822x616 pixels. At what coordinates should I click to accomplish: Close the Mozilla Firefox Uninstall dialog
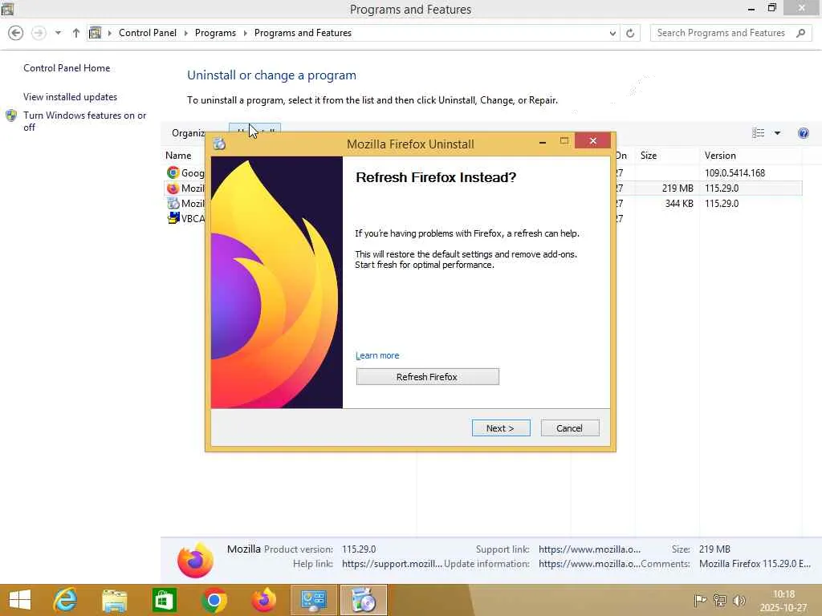pyautogui.click(x=593, y=141)
